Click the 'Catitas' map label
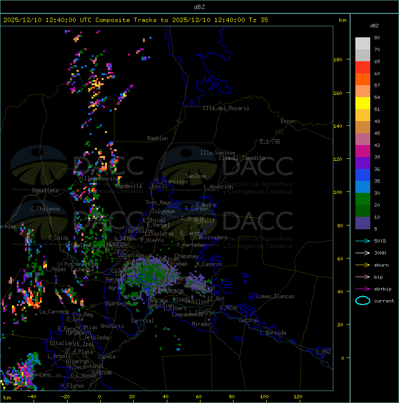 [249, 320]
